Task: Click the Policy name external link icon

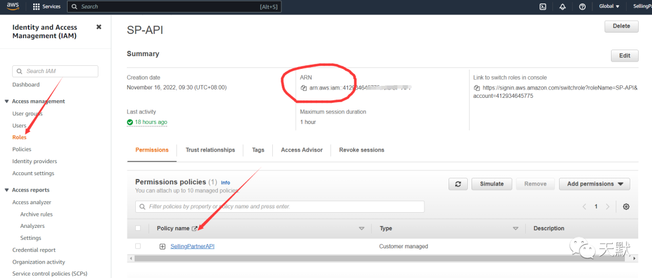Action: (x=194, y=228)
